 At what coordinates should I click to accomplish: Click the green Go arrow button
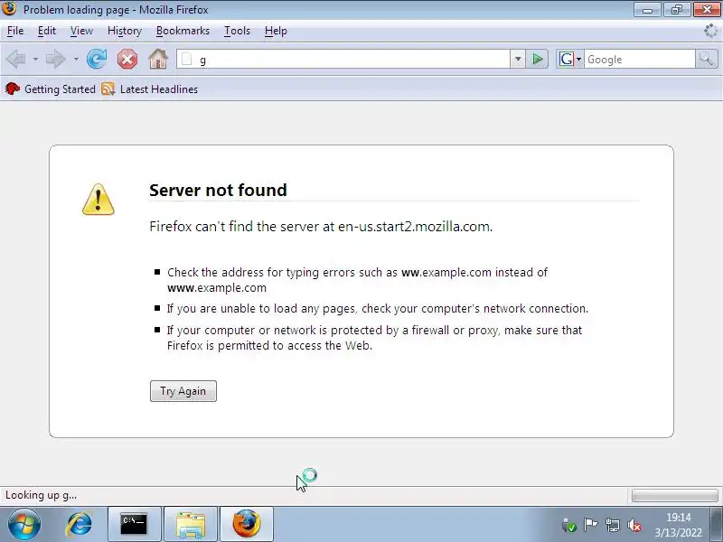[537, 59]
